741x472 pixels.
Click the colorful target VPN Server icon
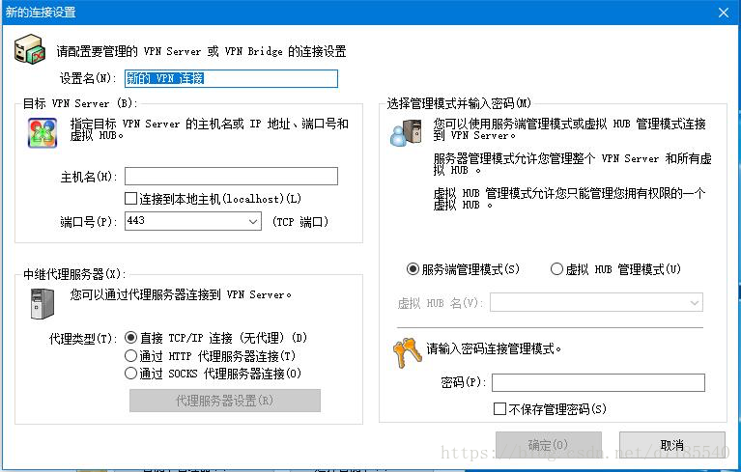pyautogui.click(x=43, y=133)
